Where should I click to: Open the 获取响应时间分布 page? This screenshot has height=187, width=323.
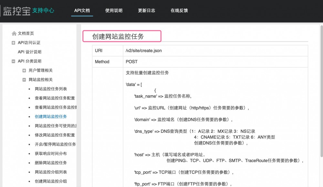[x=48, y=153]
